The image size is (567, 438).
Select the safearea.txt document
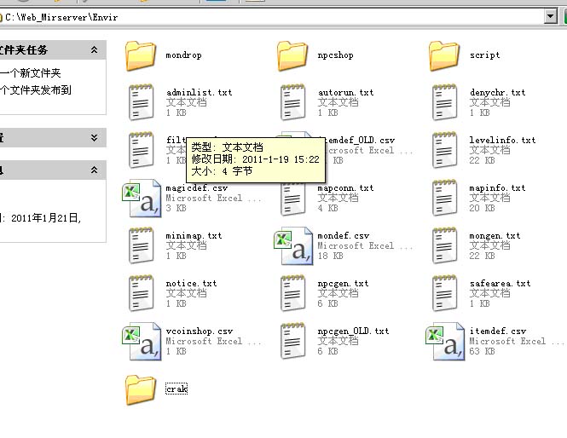pos(445,293)
